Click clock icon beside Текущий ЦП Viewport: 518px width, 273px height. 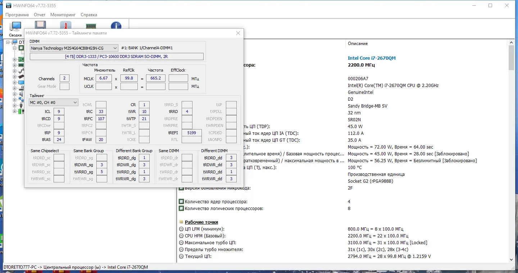point(181,256)
